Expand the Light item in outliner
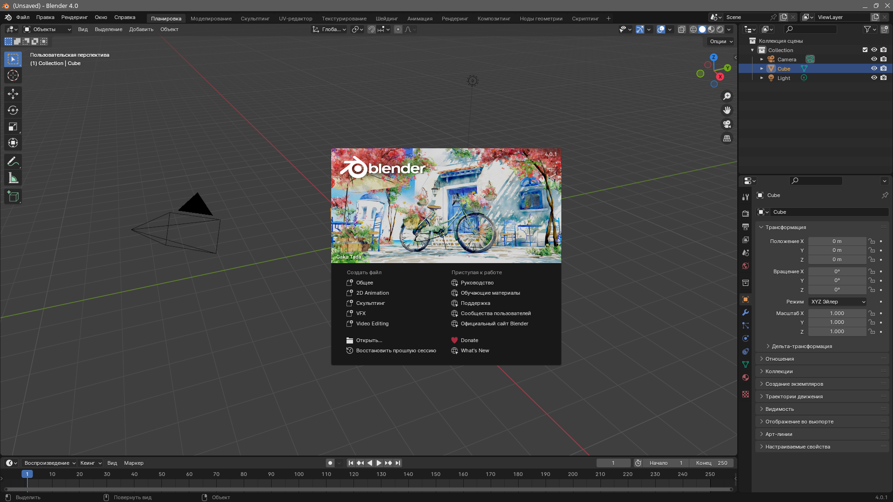The width and height of the screenshot is (893, 502). (762, 78)
